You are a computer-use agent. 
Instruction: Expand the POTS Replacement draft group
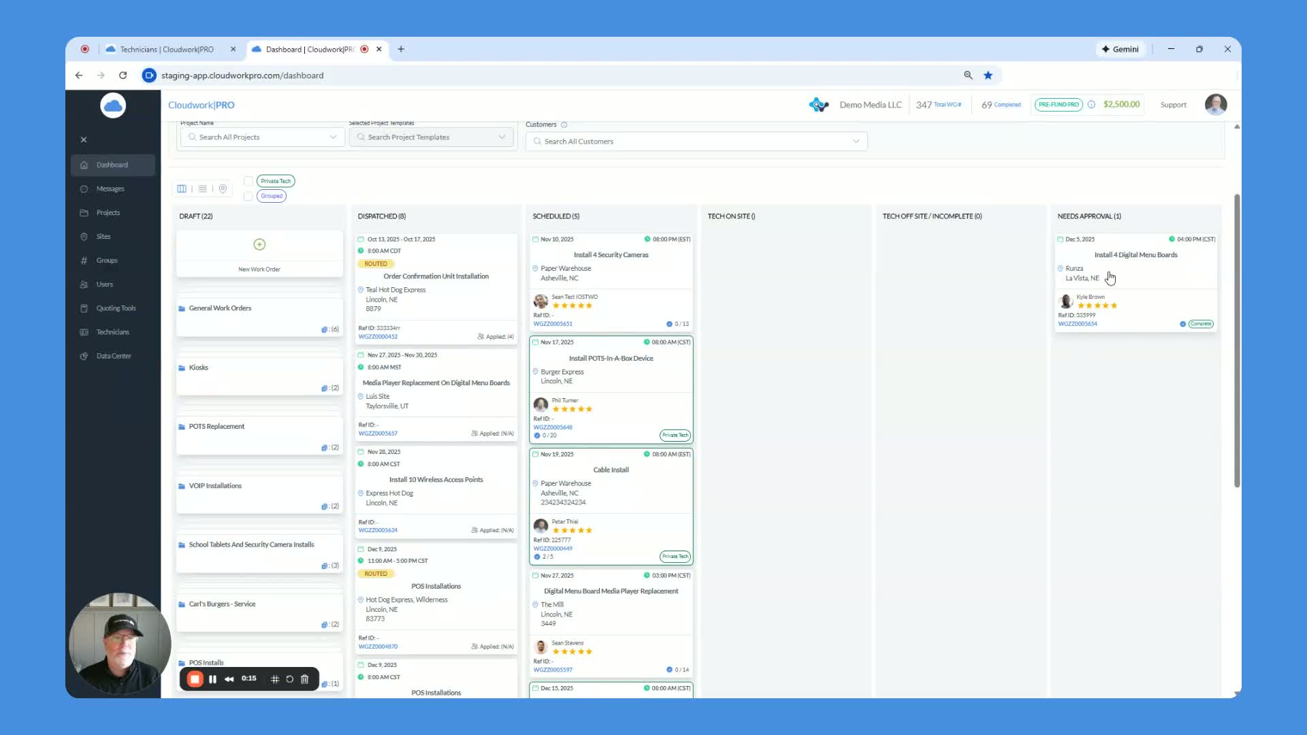point(259,434)
